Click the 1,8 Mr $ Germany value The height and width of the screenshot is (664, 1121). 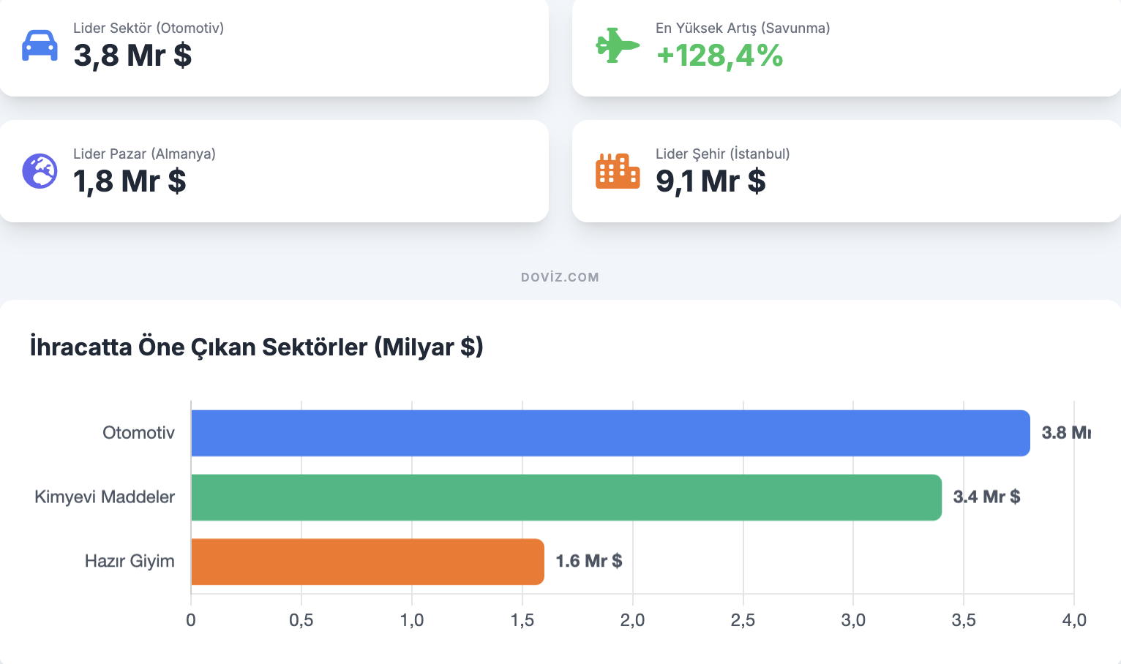click(130, 181)
